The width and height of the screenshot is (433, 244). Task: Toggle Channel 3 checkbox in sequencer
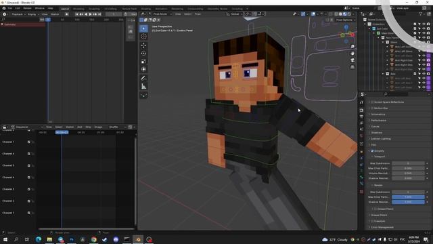point(28,189)
